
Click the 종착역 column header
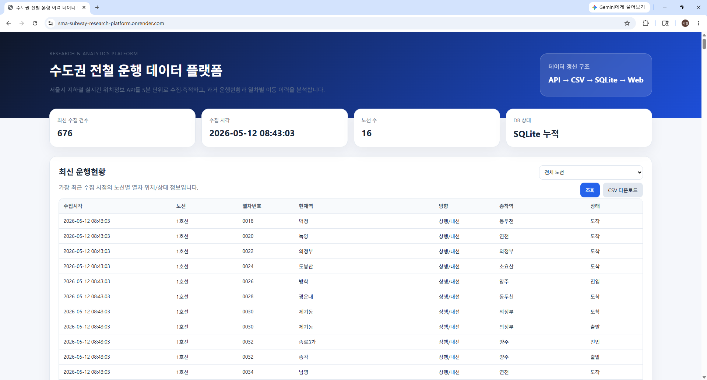tap(506, 206)
